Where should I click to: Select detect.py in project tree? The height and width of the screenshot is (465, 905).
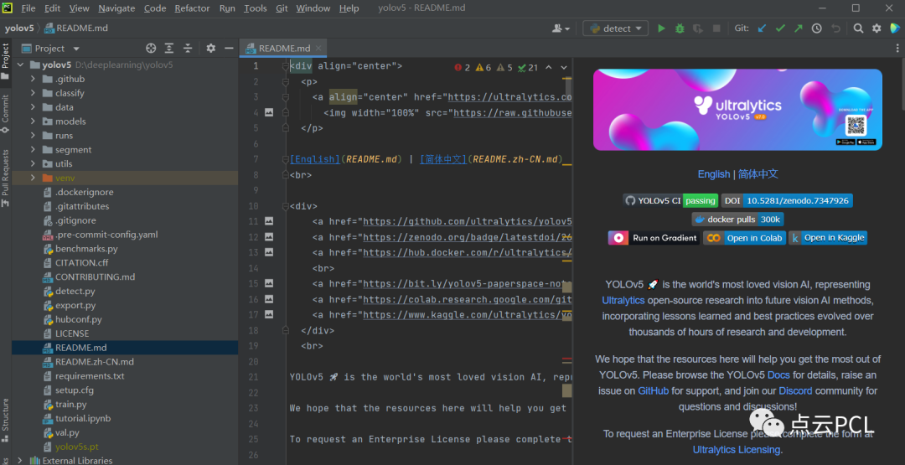tap(75, 291)
